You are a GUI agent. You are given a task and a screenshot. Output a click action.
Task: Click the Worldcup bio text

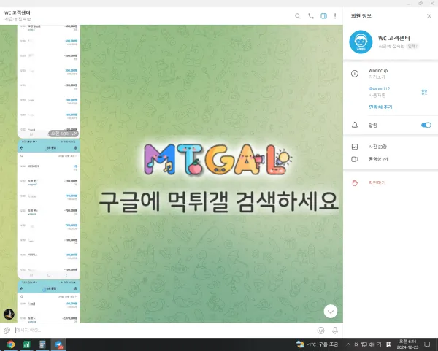(378, 70)
